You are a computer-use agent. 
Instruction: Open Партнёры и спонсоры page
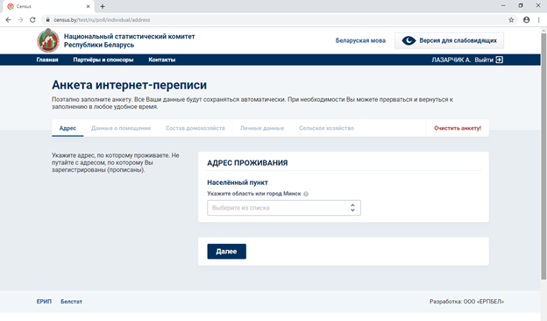click(103, 60)
